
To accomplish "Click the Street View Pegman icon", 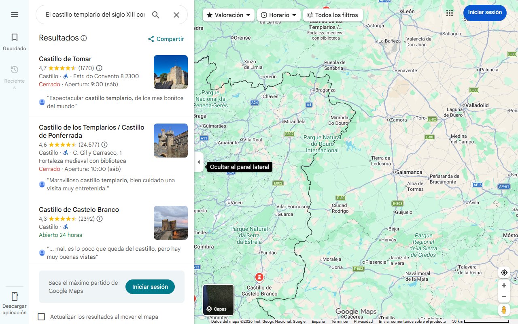I will [504, 310].
